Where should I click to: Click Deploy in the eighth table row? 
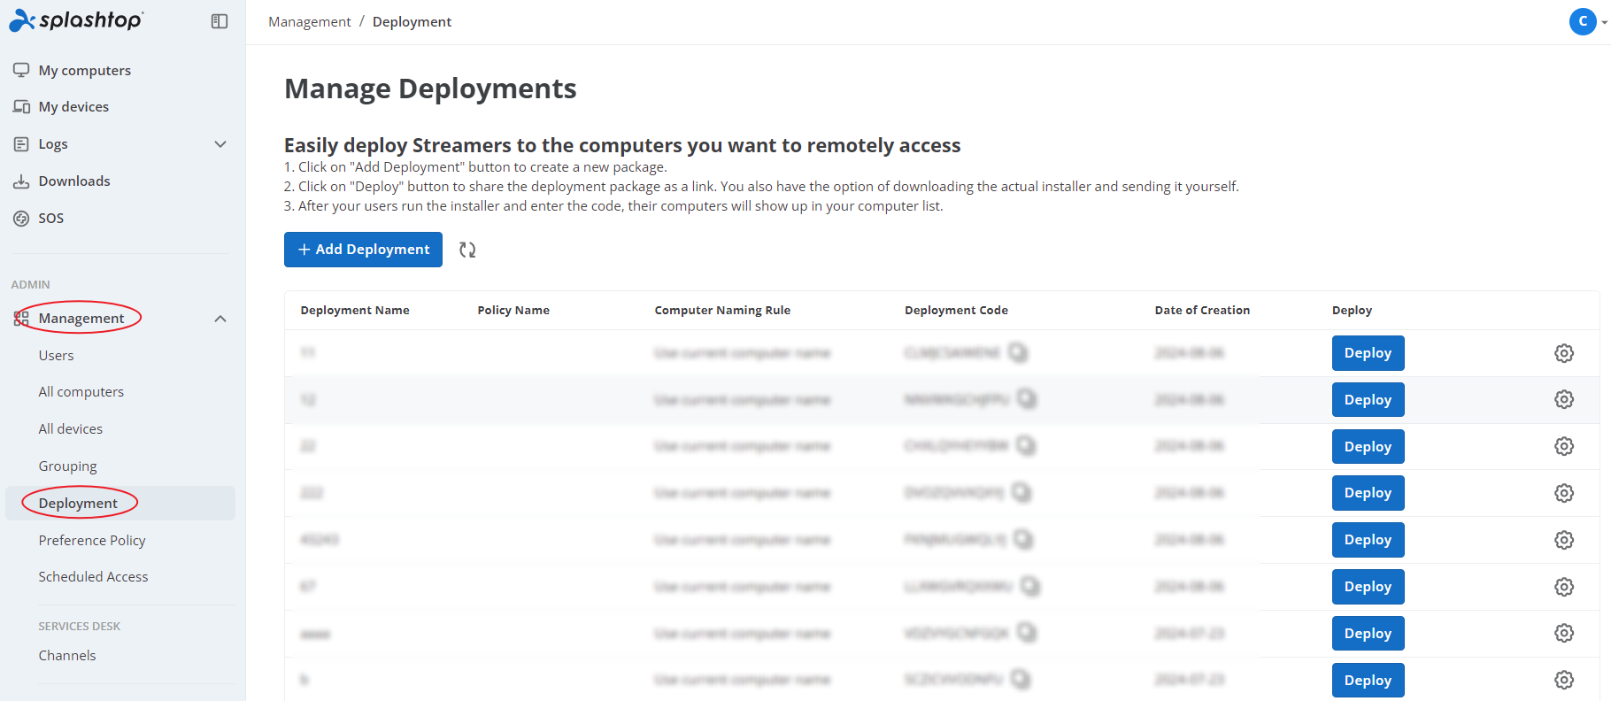(x=1368, y=680)
